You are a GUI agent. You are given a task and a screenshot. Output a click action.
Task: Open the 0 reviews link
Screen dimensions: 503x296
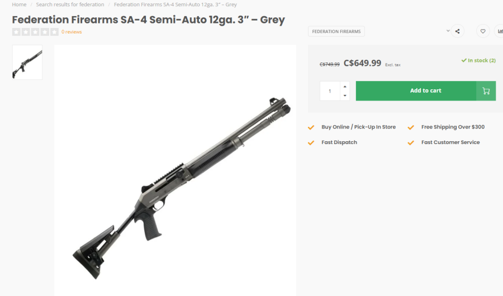click(x=72, y=32)
